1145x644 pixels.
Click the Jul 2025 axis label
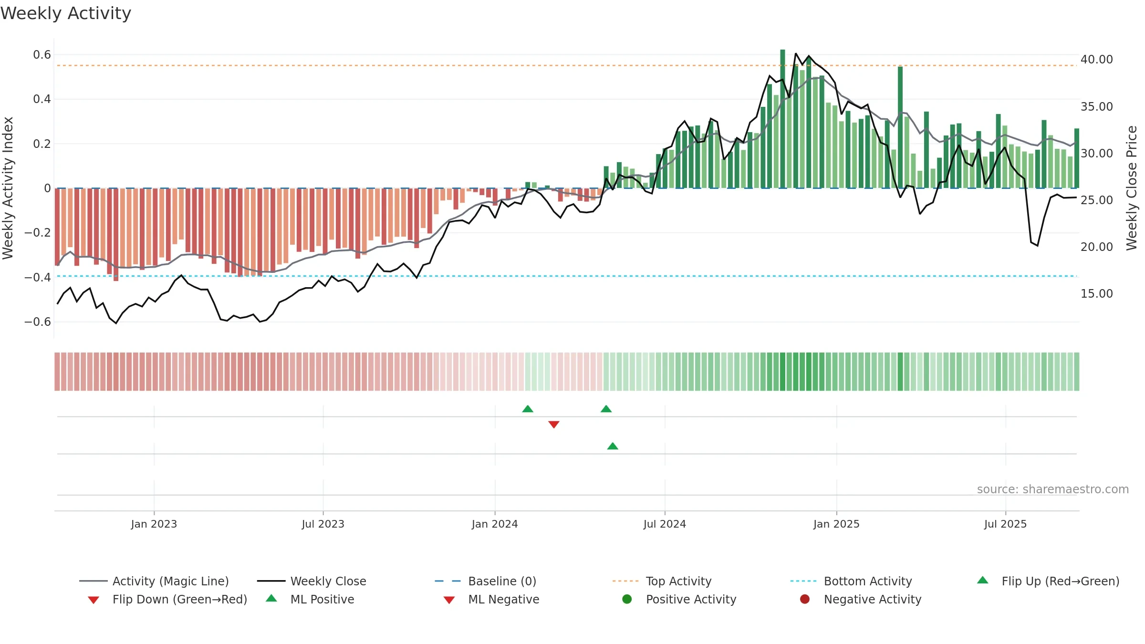coord(1005,524)
